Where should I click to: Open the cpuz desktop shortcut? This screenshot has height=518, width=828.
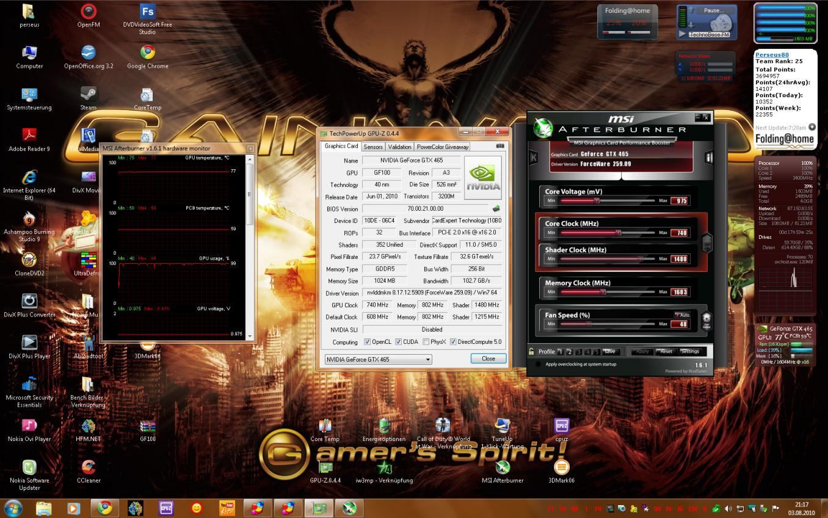(x=561, y=429)
